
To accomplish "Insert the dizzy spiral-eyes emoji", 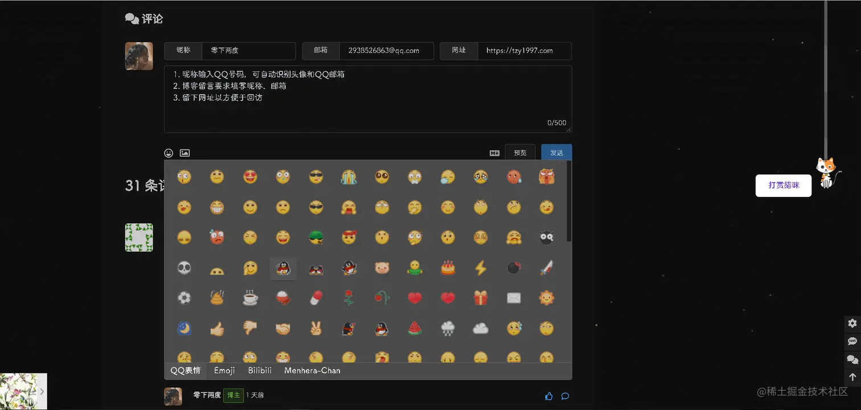I will tap(481, 237).
